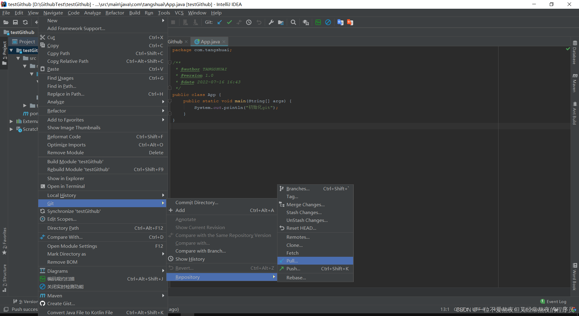Image resolution: width=579 pixels, height=316 pixels.
Task: Choose Stash Changes... menu entry
Action: [x=315, y=213]
